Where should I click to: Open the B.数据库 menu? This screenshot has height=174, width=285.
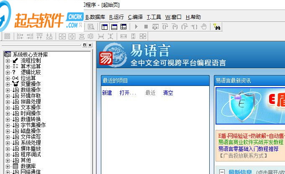tap(95, 17)
